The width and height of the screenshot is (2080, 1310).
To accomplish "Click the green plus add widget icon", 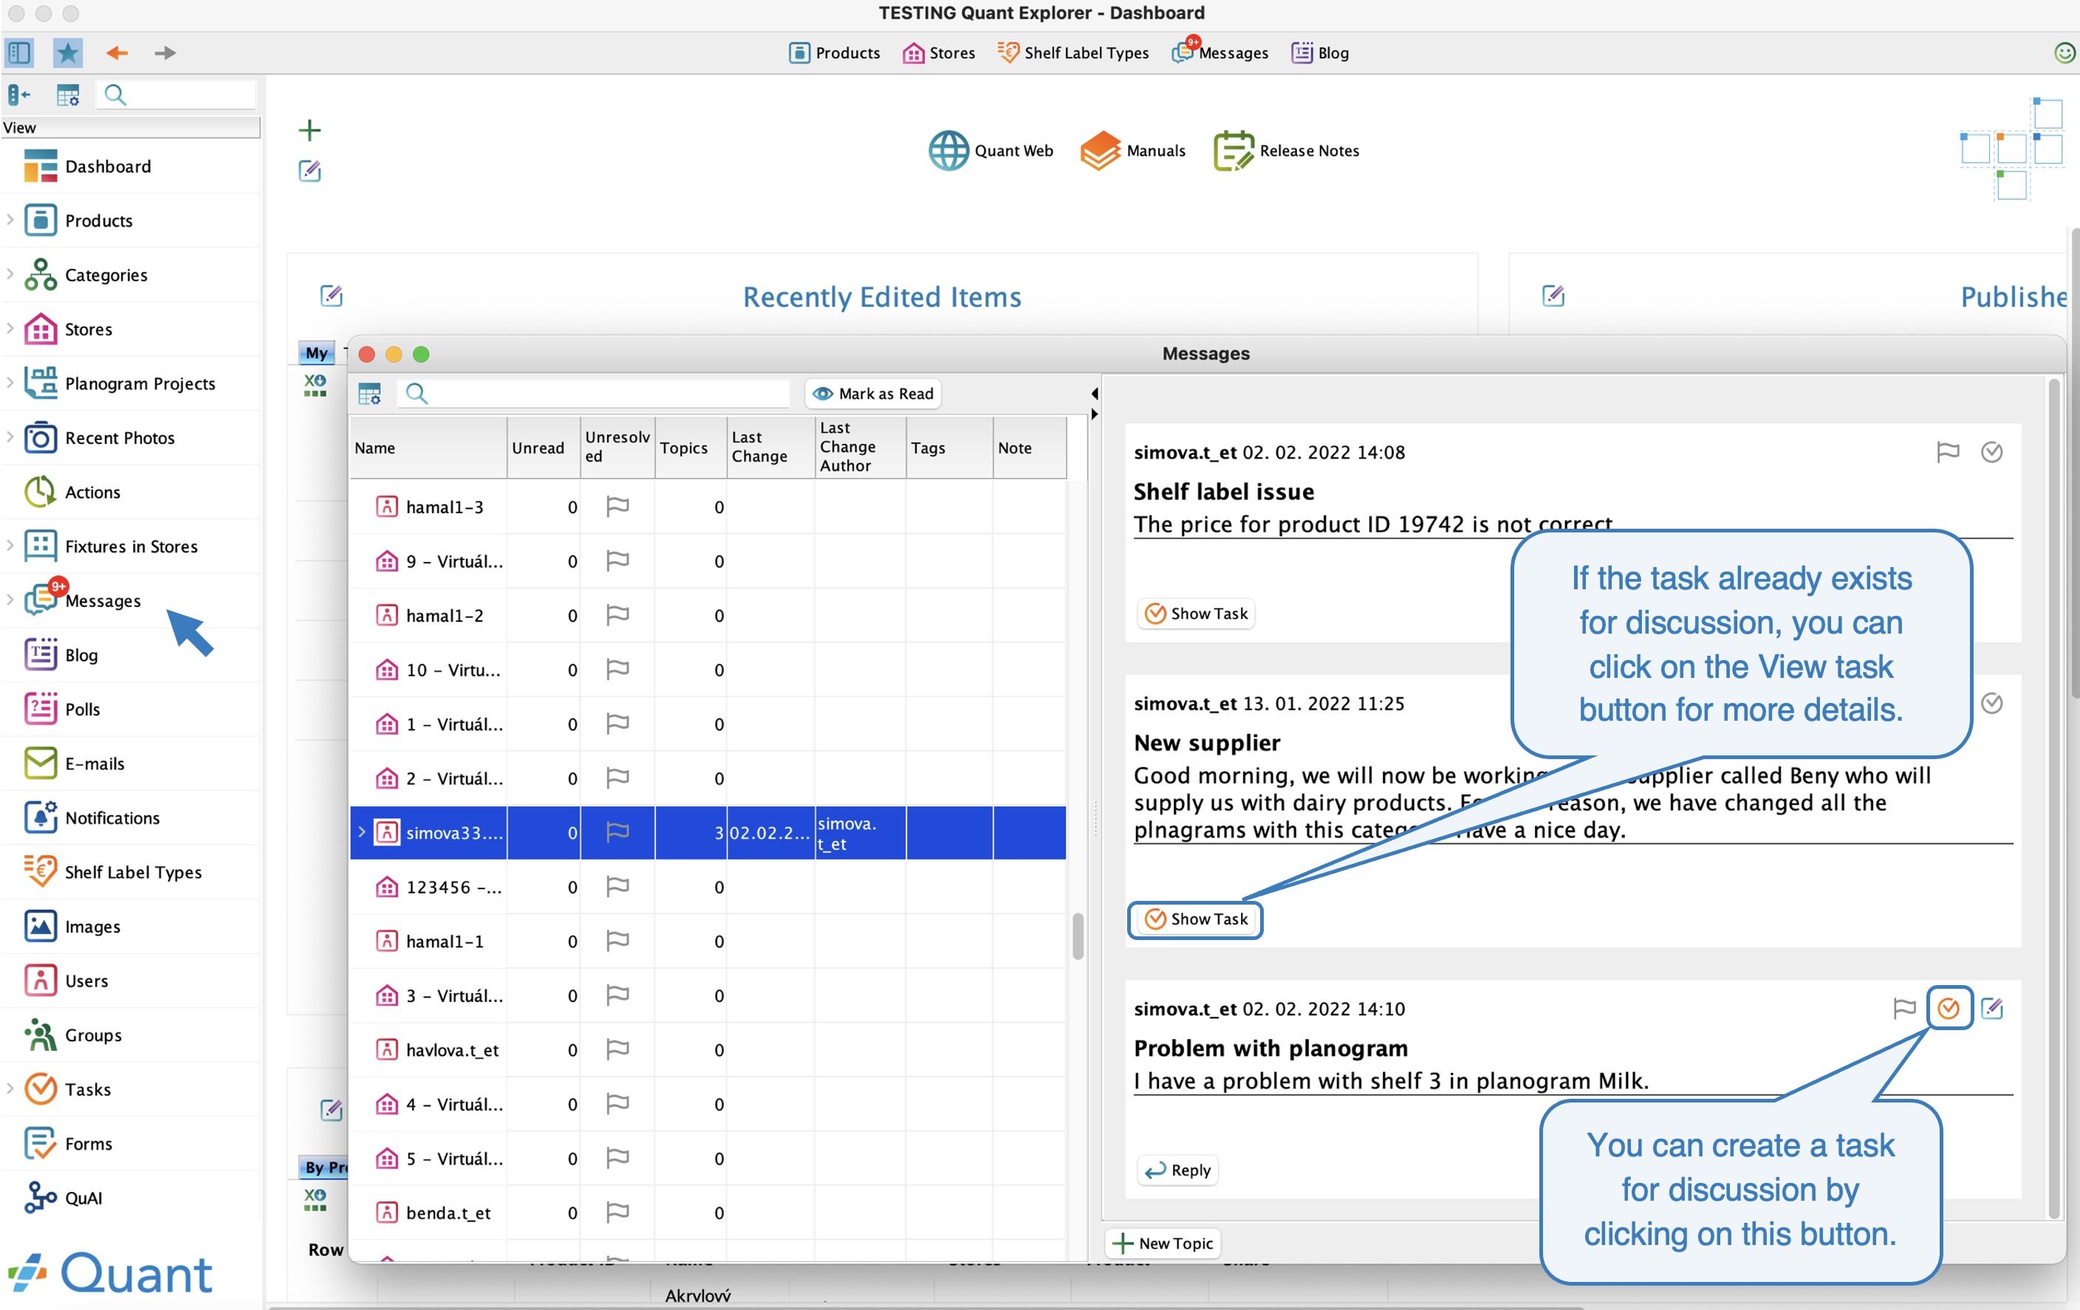I will [309, 131].
